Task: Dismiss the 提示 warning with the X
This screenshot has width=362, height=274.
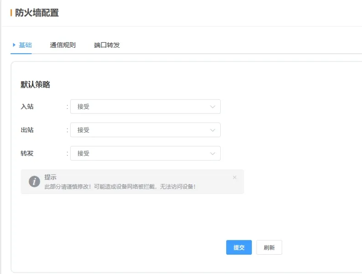Action: pos(234,177)
